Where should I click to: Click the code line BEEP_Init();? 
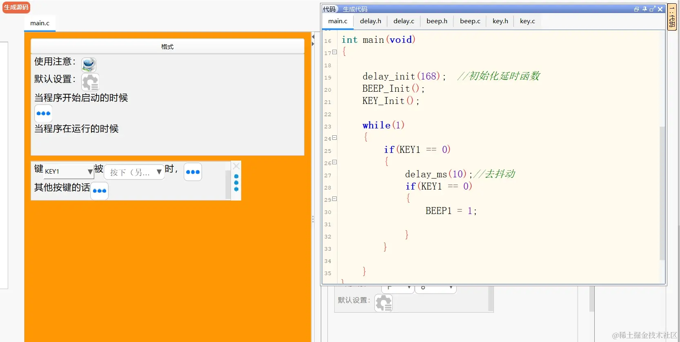[393, 88]
